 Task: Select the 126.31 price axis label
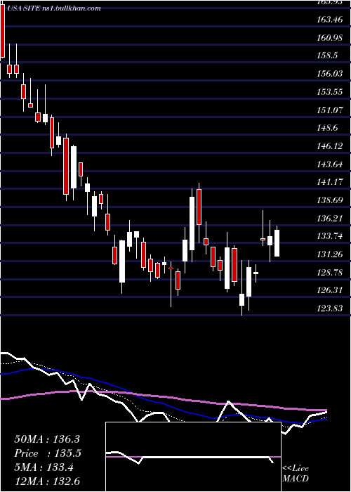click(x=330, y=290)
